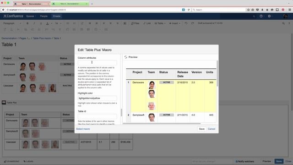This screenshot has height=165, width=293.
Task: Open Unrestricted page restrictions
Action: [11, 161]
